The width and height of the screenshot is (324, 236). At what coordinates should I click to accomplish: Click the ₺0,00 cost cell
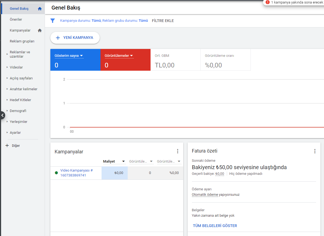click(114, 173)
